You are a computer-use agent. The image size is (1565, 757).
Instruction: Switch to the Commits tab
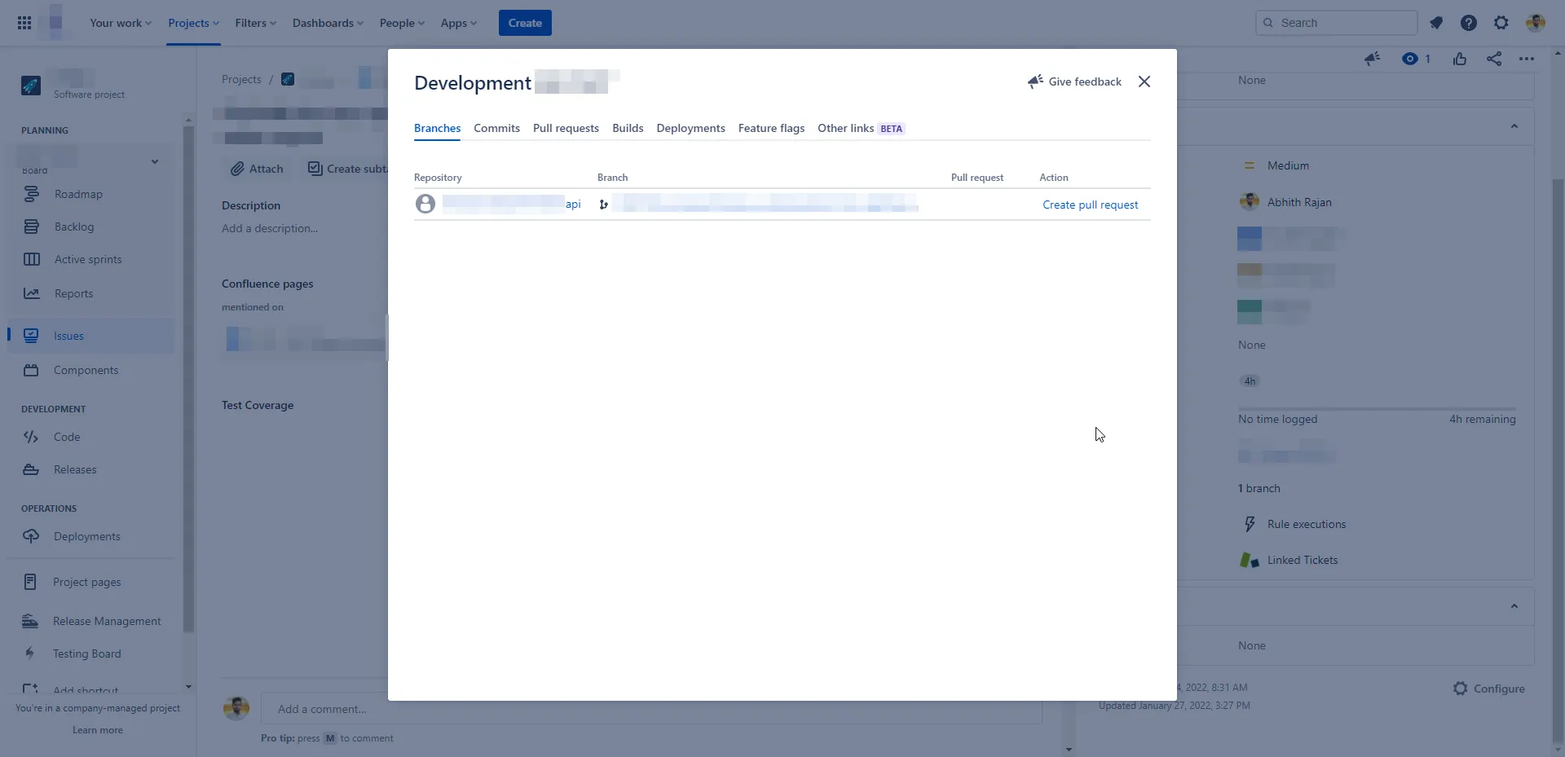(x=496, y=128)
